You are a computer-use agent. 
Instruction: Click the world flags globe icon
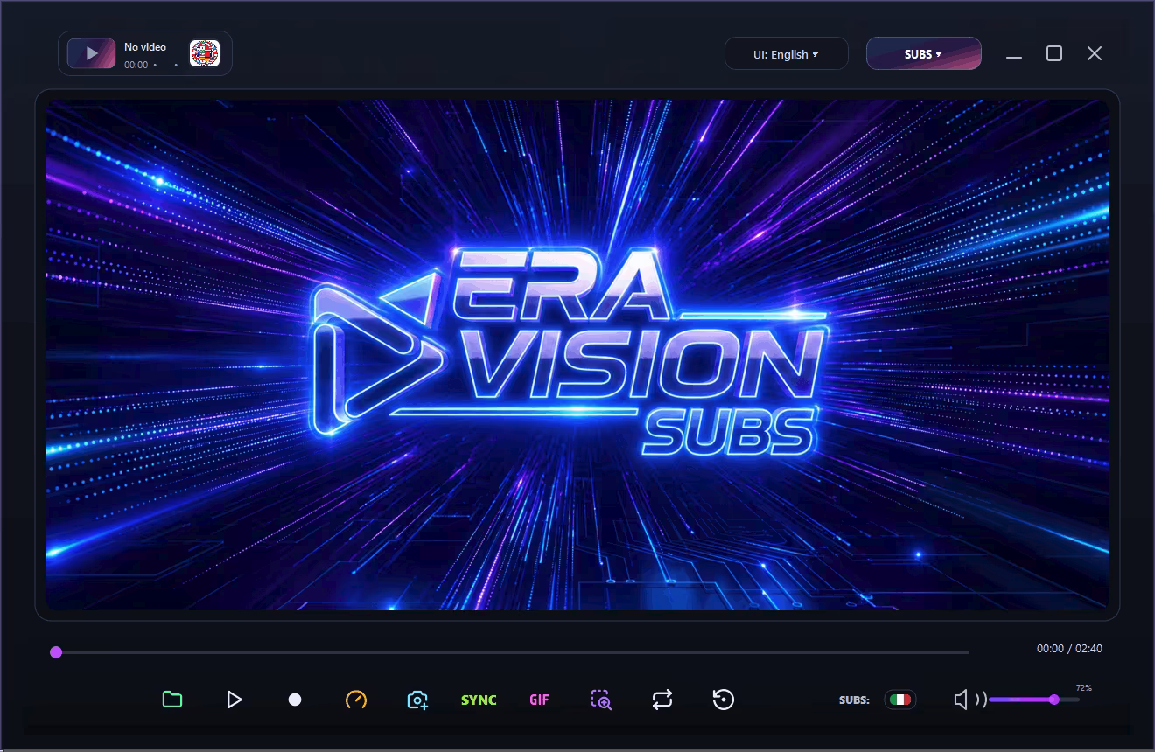pos(205,53)
